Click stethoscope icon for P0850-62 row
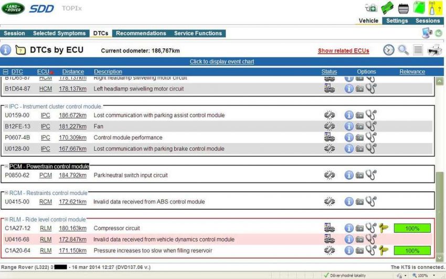Image resolution: width=446 pixels, height=279 pixels. (x=371, y=175)
